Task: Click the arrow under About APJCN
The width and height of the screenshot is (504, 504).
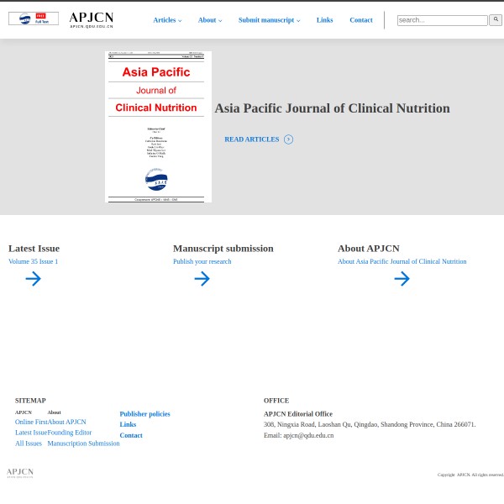Action: 402,279
